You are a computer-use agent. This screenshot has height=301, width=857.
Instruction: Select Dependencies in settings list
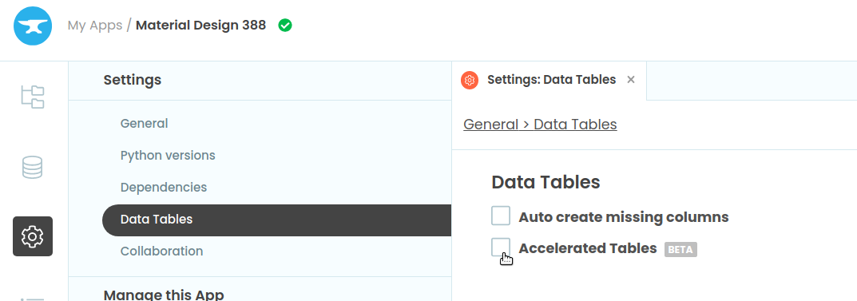point(164,188)
